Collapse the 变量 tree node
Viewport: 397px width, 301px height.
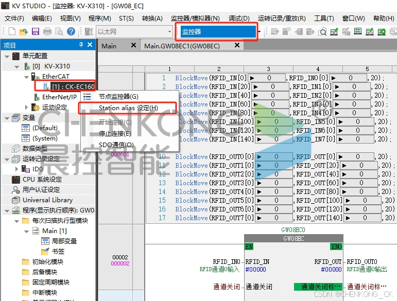(x=7, y=118)
